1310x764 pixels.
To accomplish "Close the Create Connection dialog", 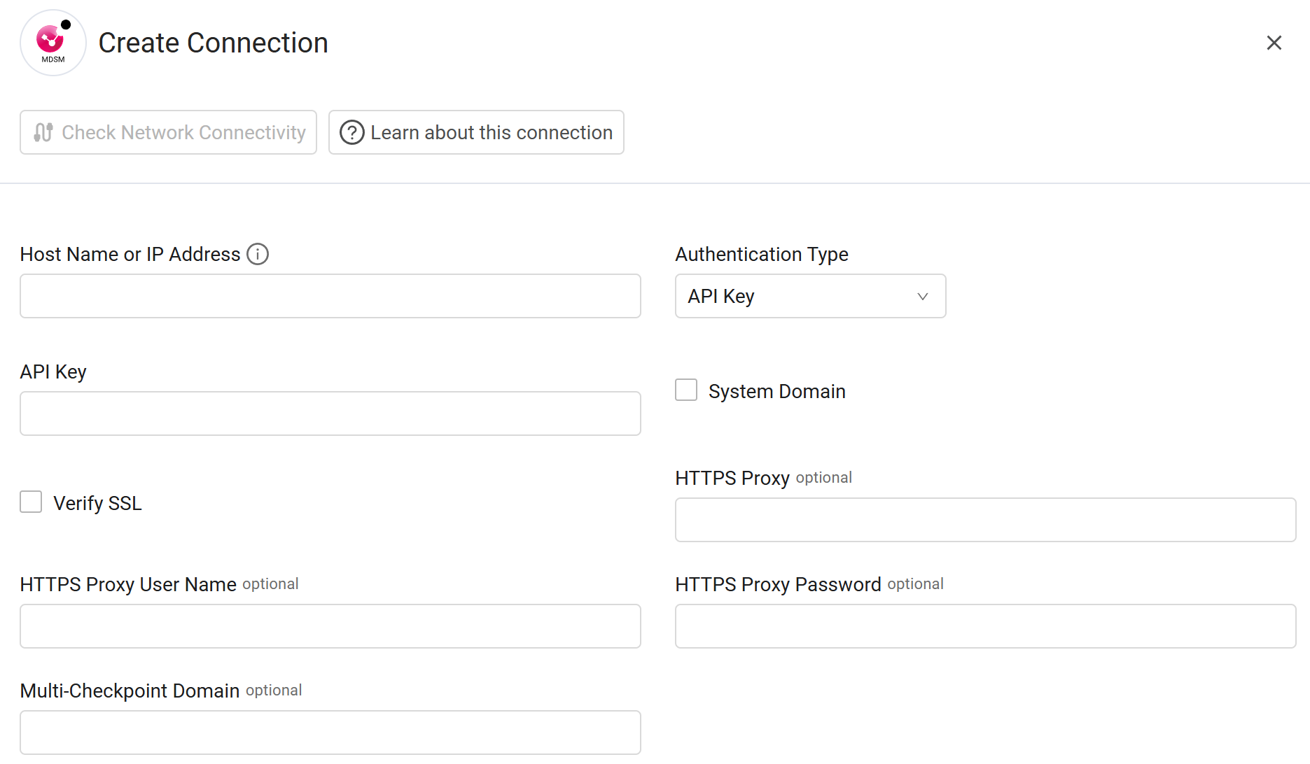I will click(1274, 43).
